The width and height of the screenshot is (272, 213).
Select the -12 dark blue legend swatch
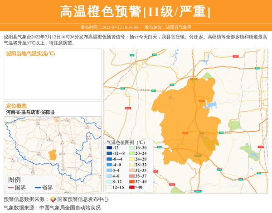pyautogui.click(x=109, y=148)
